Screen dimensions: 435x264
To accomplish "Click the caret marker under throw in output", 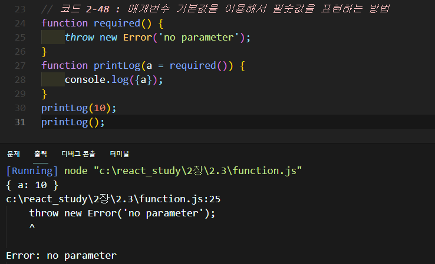I will (x=32, y=226).
